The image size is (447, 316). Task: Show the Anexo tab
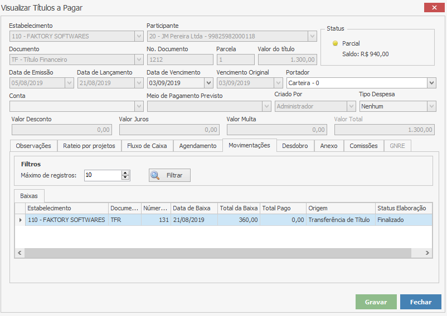(329, 146)
